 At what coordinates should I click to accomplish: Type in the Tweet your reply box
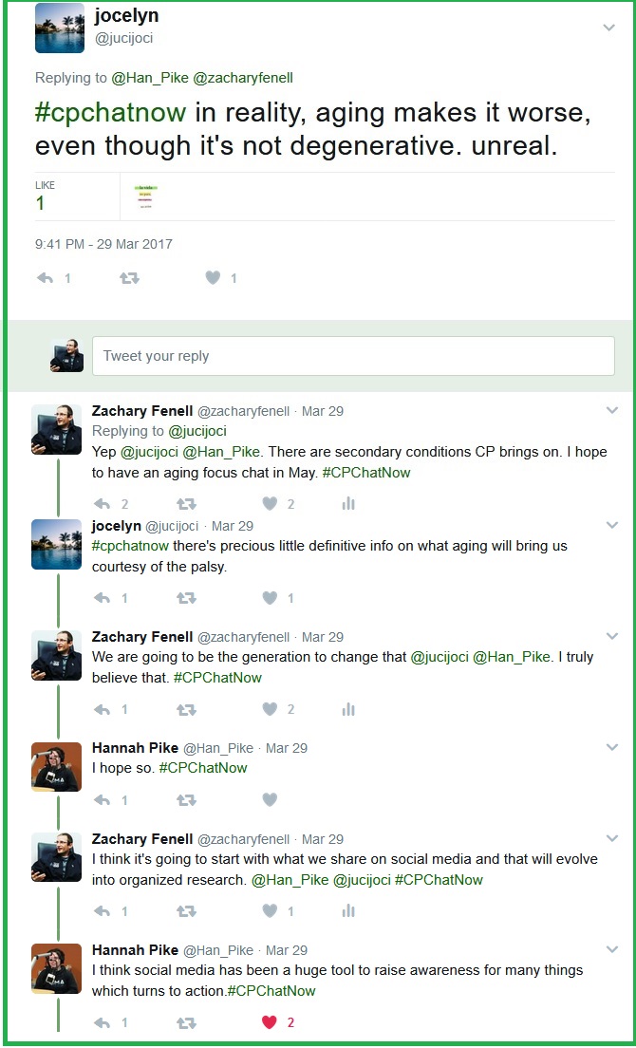tap(353, 356)
